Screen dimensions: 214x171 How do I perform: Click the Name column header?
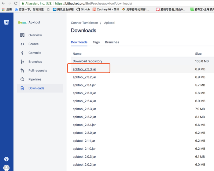[x=77, y=54]
